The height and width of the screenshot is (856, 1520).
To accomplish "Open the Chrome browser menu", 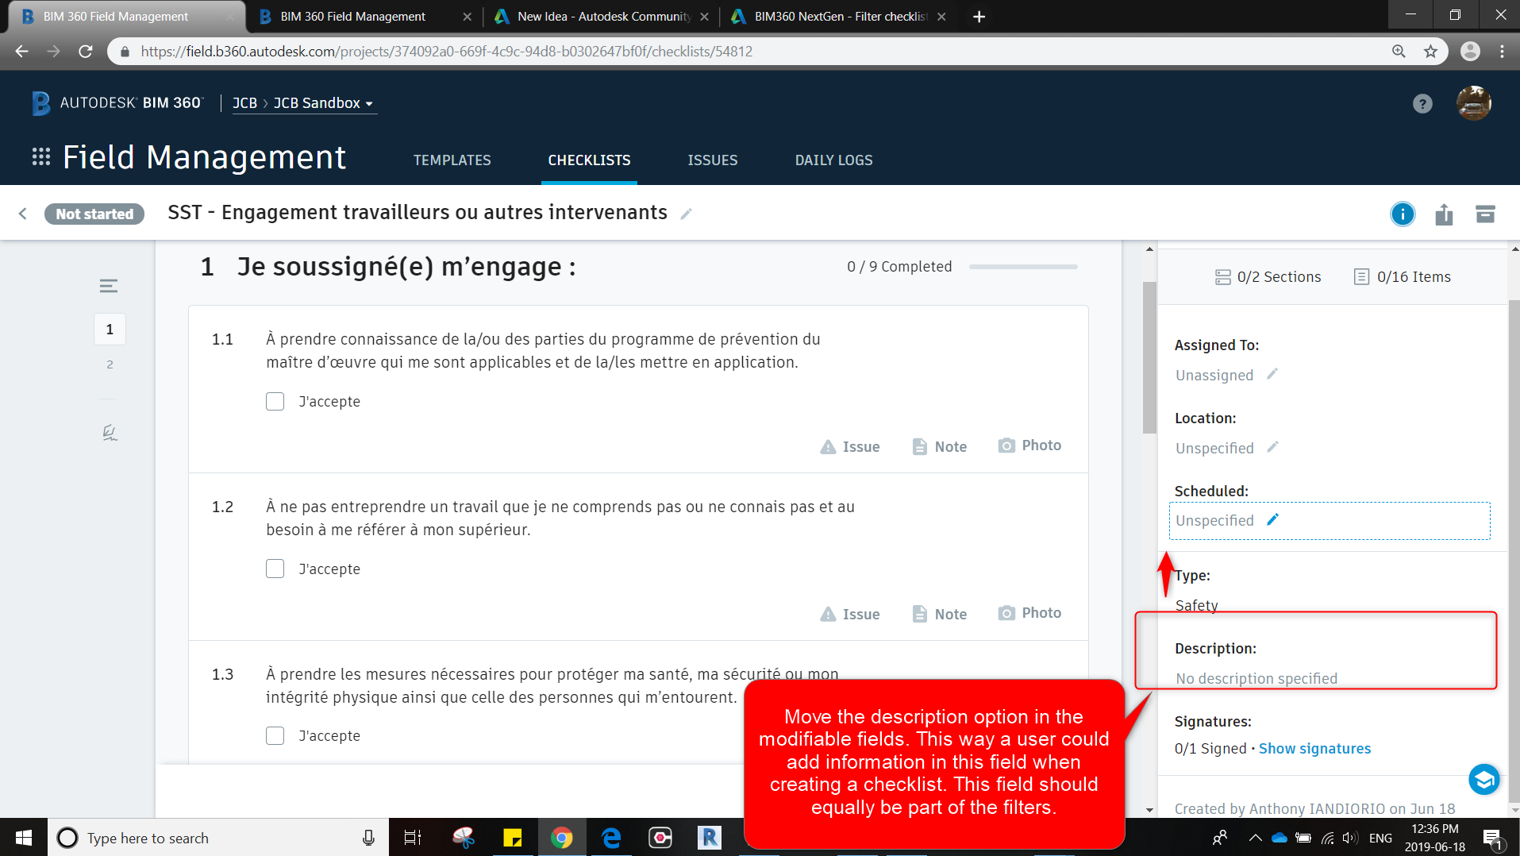I will (1502, 51).
